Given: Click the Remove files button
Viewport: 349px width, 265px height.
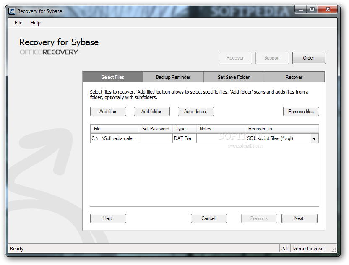Looking at the screenshot, I should pyautogui.click(x=301, y=112).
